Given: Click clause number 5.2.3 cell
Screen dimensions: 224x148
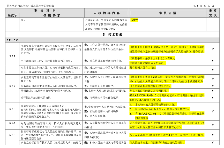Looking at the screenshot, I should (12, 109).
